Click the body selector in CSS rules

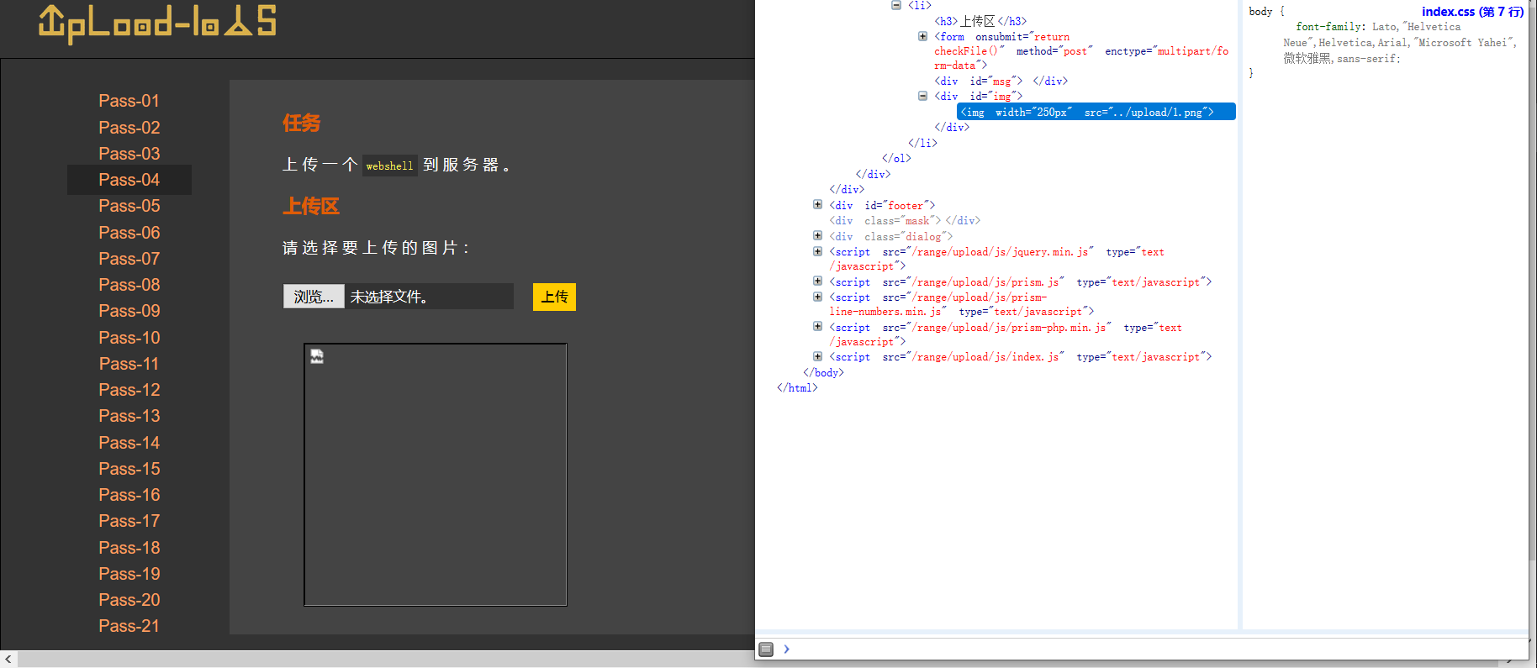click(1260, 12)
